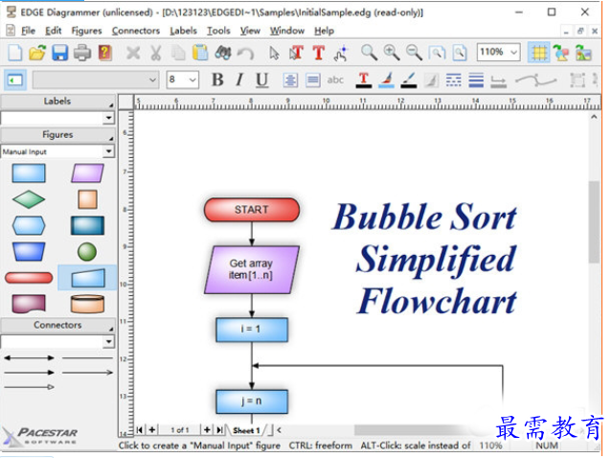Collapse the Figures panel header

[57, 135]
